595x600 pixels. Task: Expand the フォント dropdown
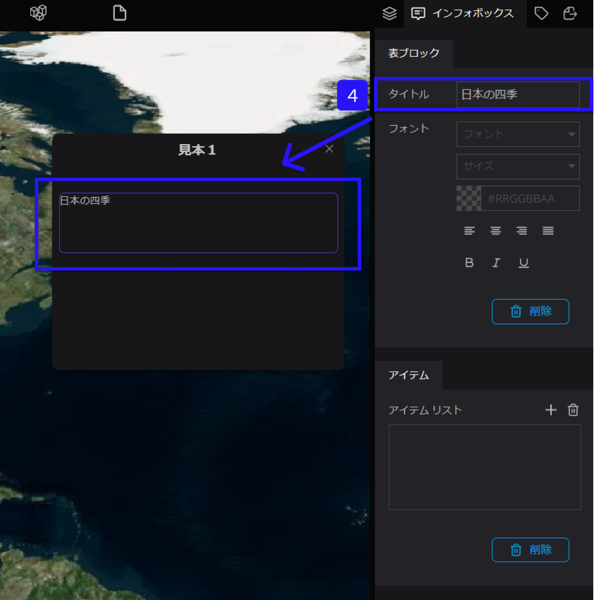518,134
